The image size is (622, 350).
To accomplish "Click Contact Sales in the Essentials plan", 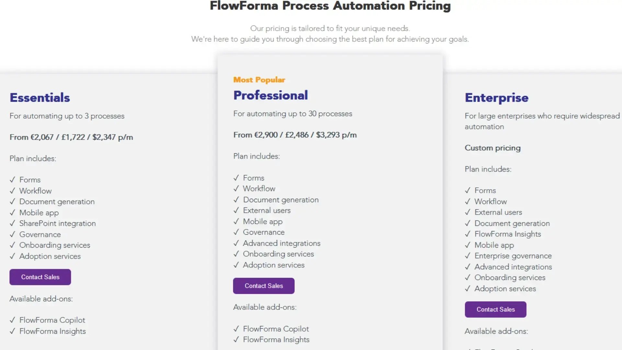I will (x=40, y=277).
